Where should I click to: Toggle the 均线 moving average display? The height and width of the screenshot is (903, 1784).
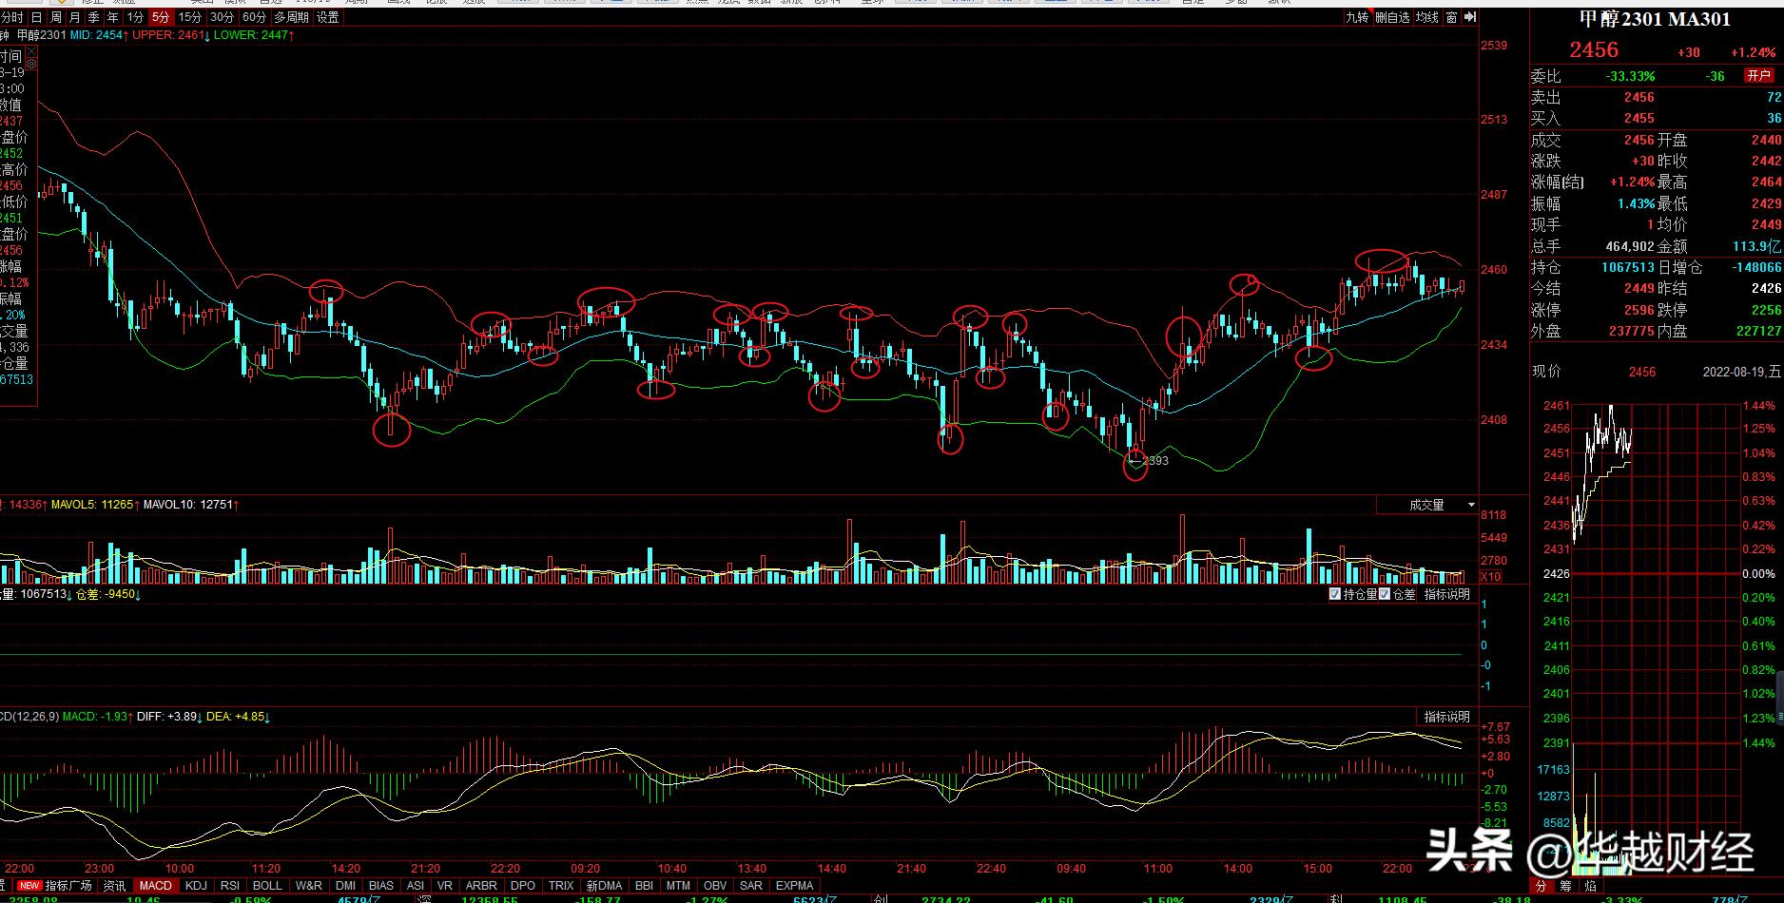[1426, 17]
